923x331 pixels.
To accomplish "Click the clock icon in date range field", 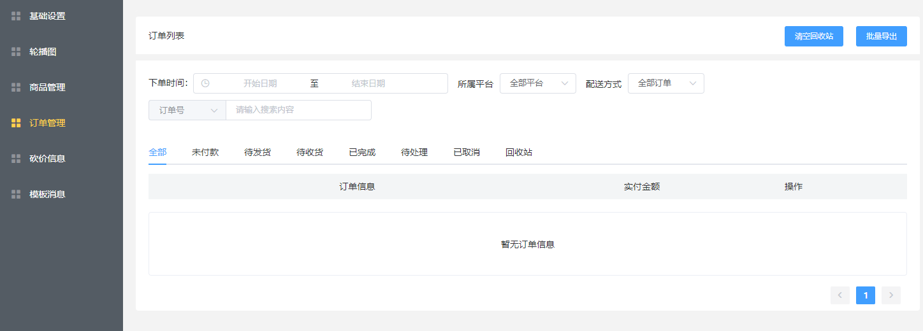I will (x=205, y=83).
